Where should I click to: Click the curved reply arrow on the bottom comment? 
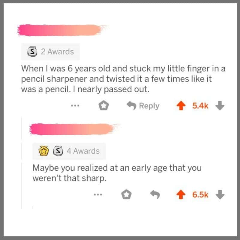[x=155, y=194]
